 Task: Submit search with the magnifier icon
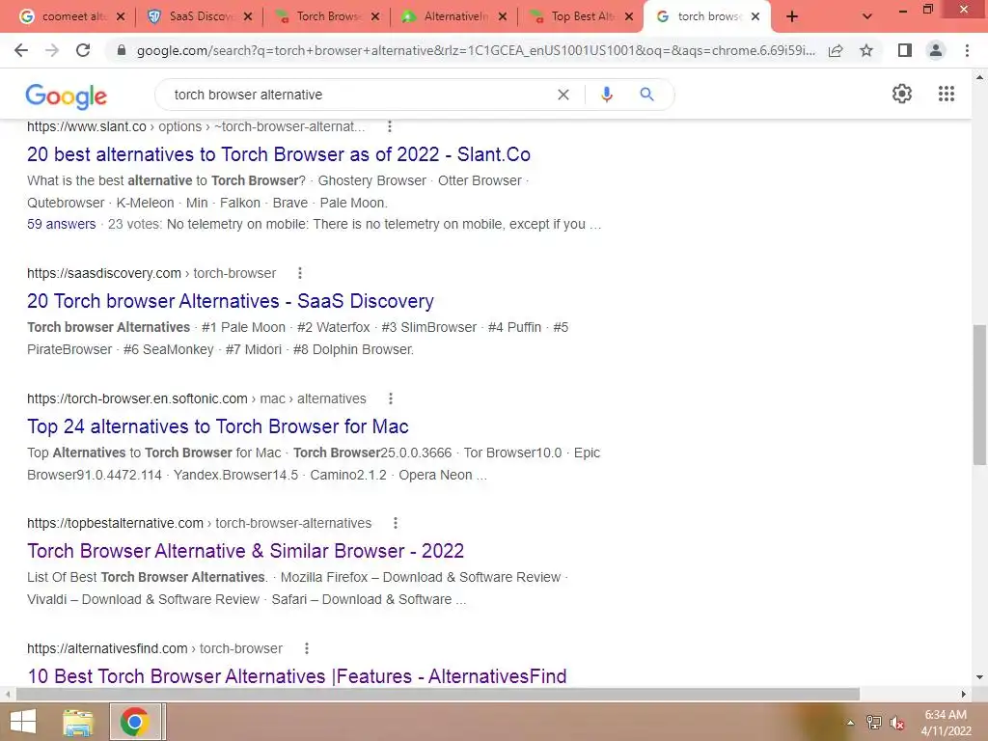(646, 95)
